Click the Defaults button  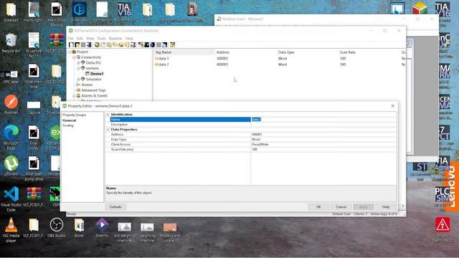115,207
